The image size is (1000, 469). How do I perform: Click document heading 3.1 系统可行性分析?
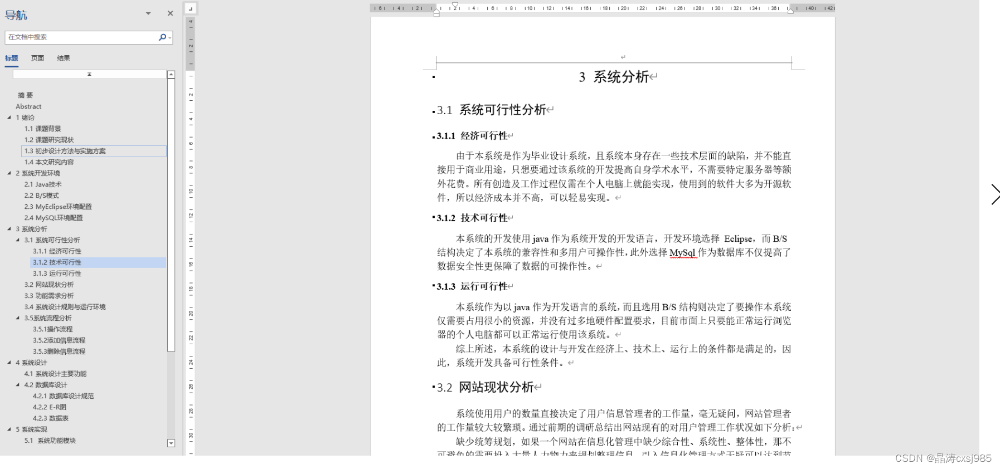click(491, 110)
